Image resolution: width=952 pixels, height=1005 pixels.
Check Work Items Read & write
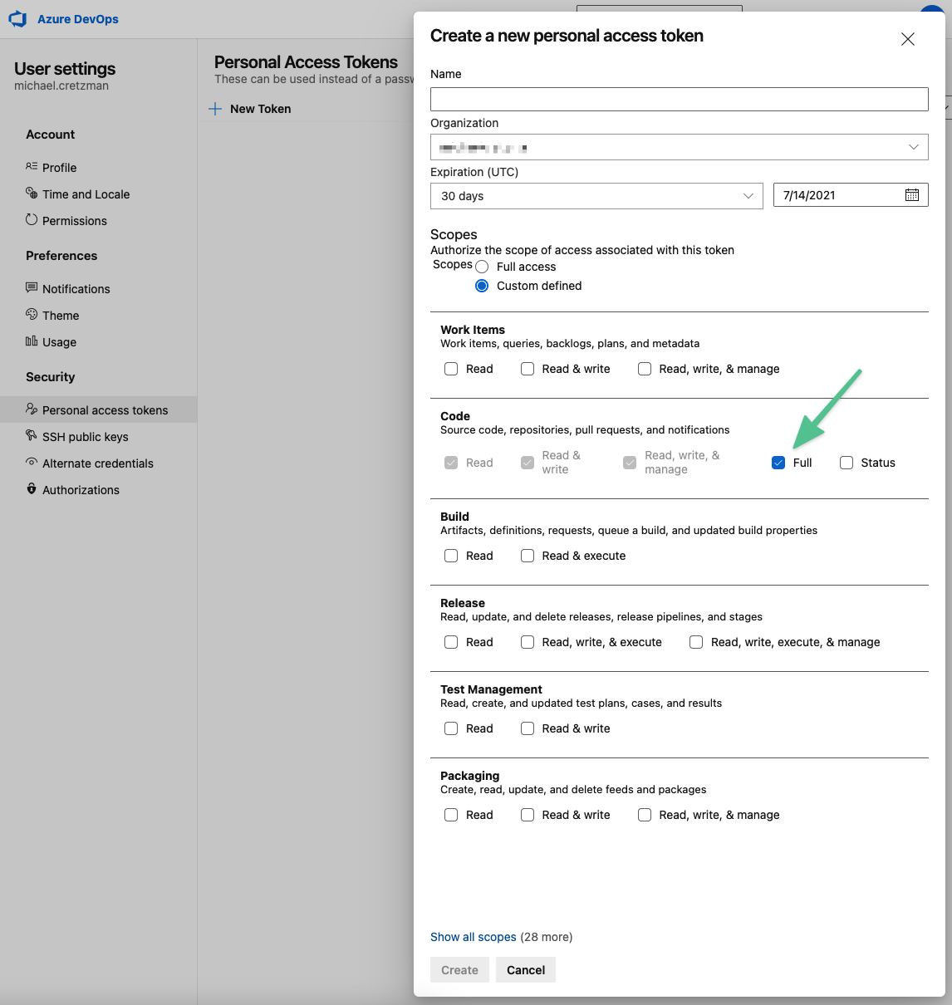(528, 369)
